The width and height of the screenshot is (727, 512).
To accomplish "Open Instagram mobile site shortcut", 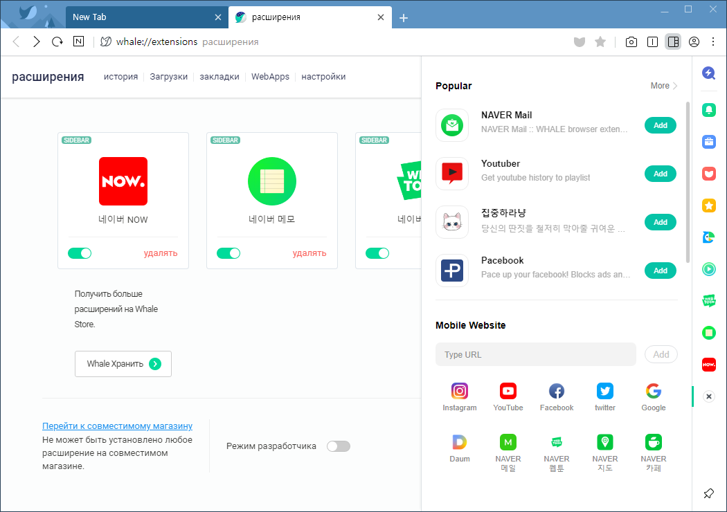I will tap(460, 397).
